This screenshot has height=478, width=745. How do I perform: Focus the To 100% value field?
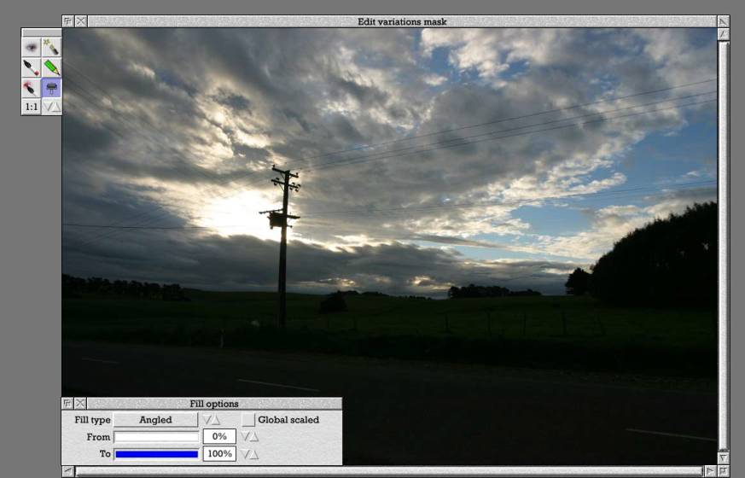coord(219,454)
